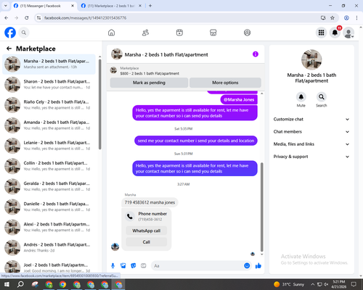Screen dimensions: 363x290
Task: Open Amanda conversation in chat list
Action: [49, 125]
